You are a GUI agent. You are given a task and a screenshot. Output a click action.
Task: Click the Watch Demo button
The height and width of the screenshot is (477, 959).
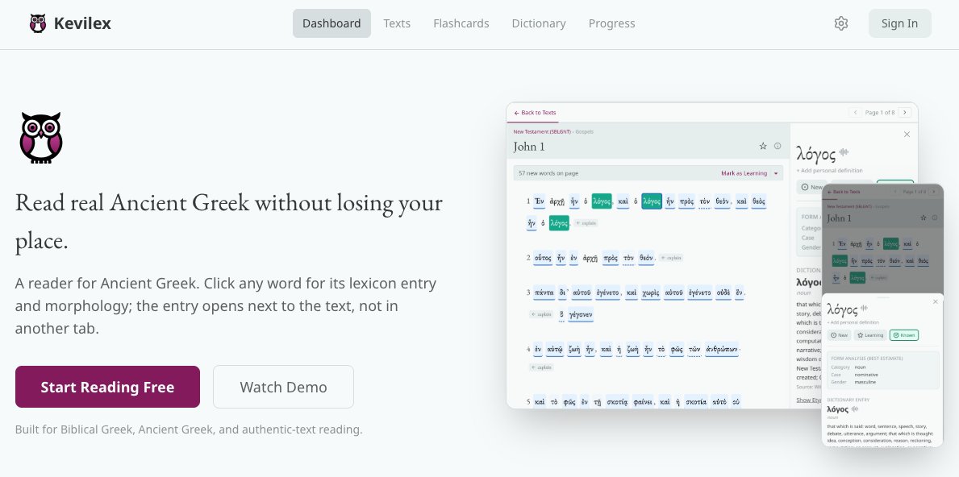point(283,387)
